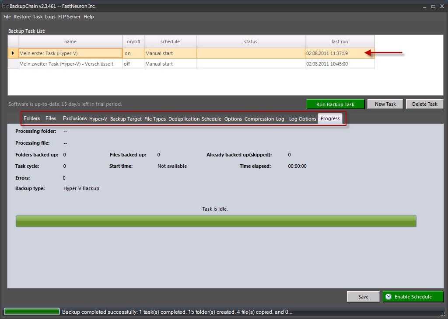
Task: Open the Log Options tab
Action: [303, 119]
